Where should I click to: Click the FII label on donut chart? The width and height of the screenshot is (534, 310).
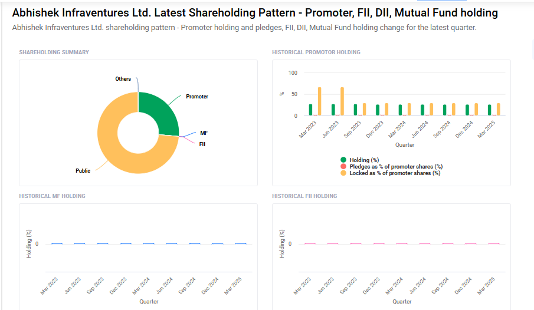[202, 144]
